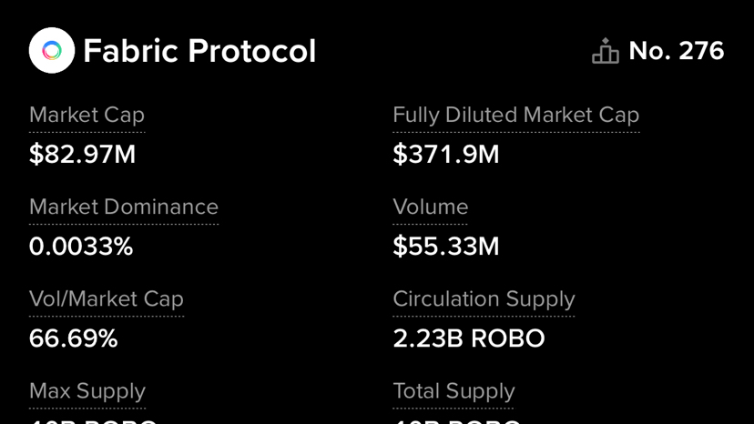The height and width of the screenshot is (424, 754).
Task: Select the 2.23B ROBO circulation value
Action: (x=468, y=338)
